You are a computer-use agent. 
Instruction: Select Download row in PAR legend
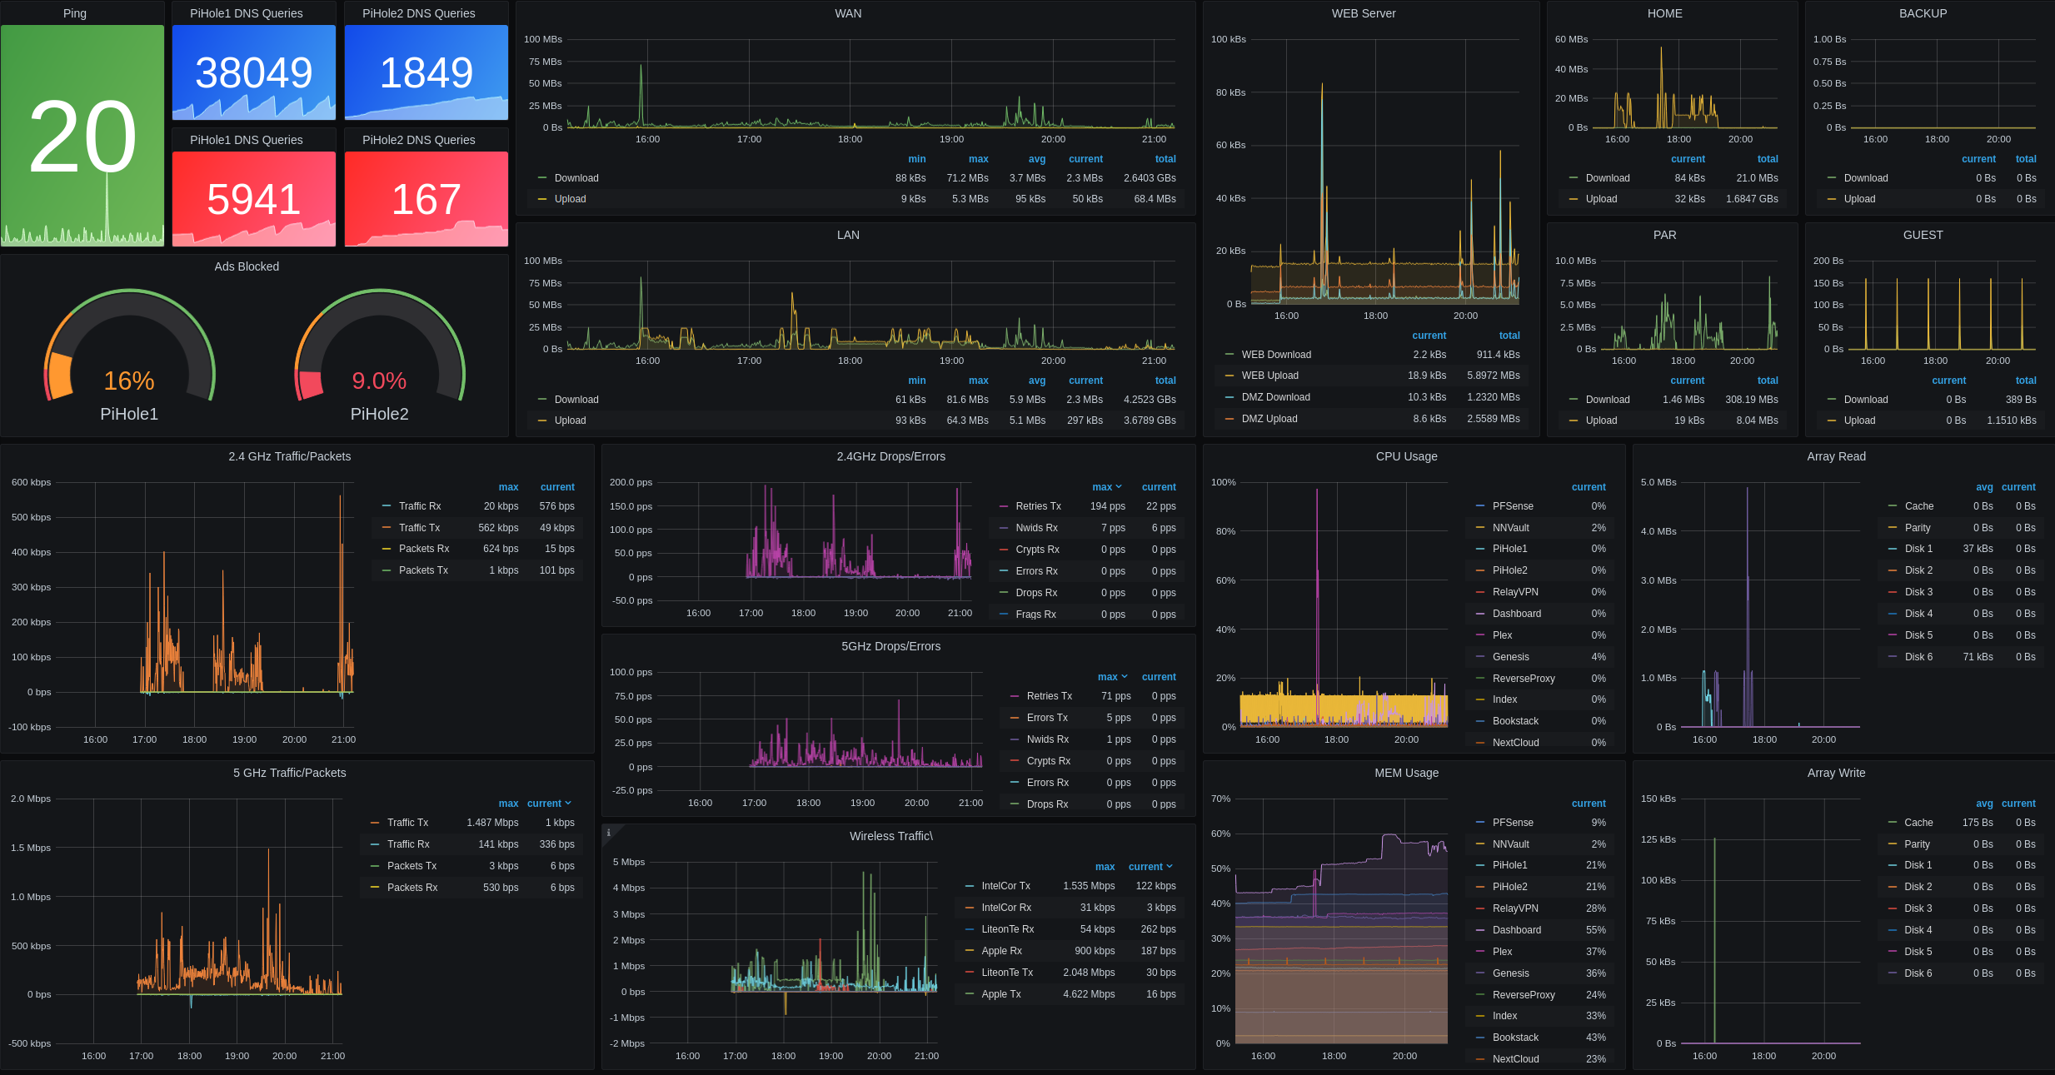coord(1673,400)
